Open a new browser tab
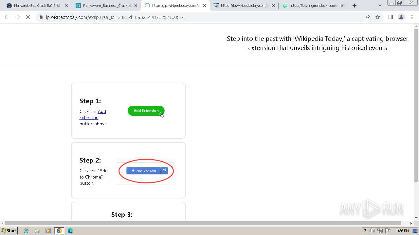This screenshot has width=419, height=235. pyautogui.click(x=354, y=6)
